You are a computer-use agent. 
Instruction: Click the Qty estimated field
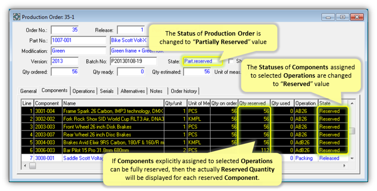pyautogui.click(x=197, y=72)
